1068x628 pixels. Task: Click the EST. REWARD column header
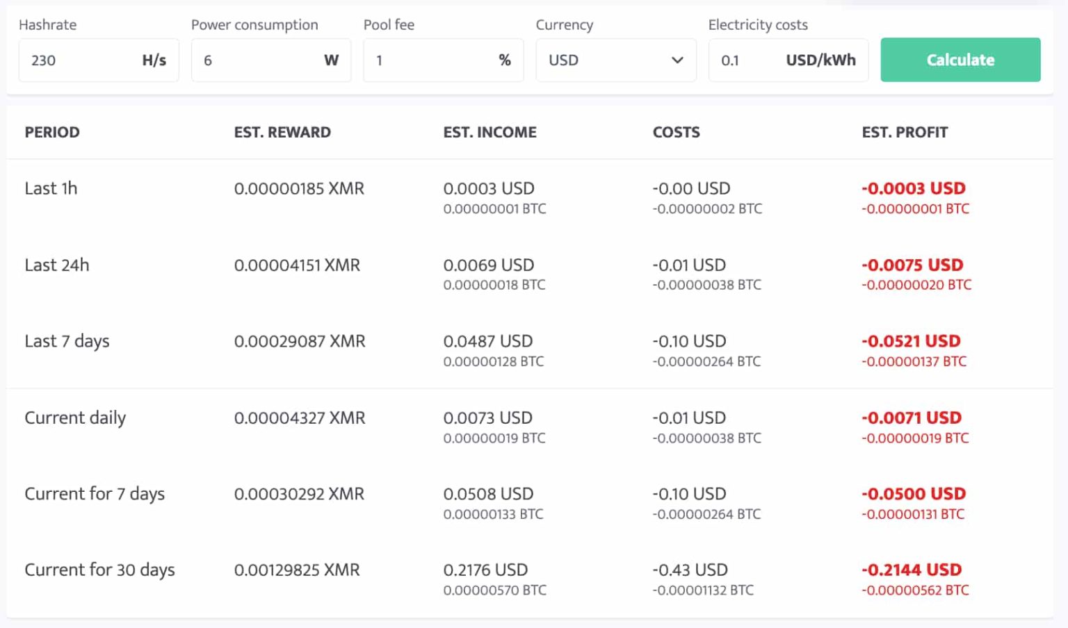282,132
